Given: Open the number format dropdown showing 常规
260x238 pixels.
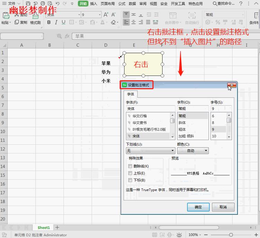Looking at the screenshot, I should 243,15.
